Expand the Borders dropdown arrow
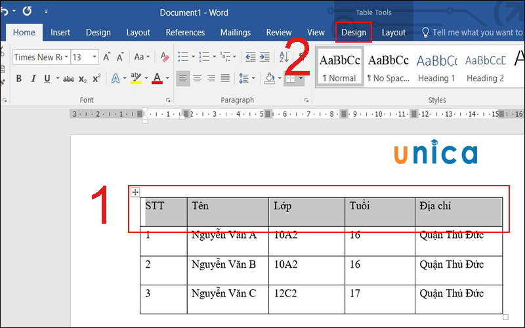 pyautogui.click(x=301, y=79)
